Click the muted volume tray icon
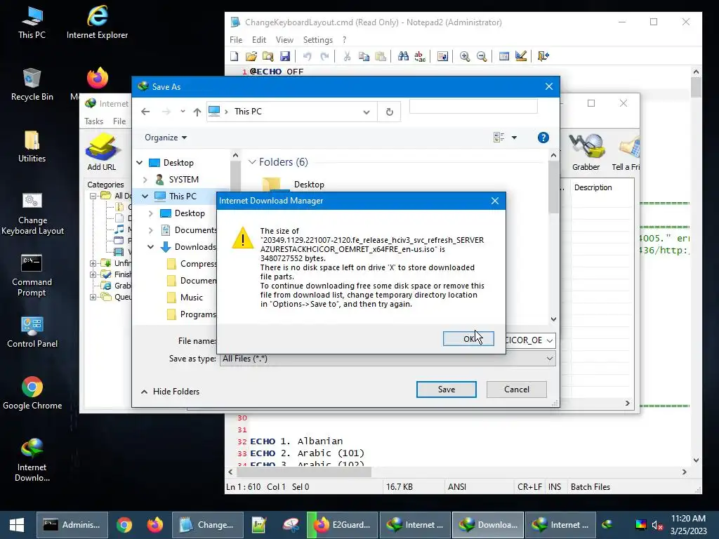 tap(657, 525)
